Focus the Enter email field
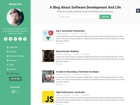The height and width of the screenshot is (105, 140). click(x=79, y=17)
